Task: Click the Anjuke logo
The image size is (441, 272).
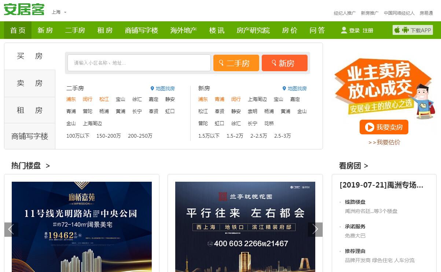Action: coord(24,10)
